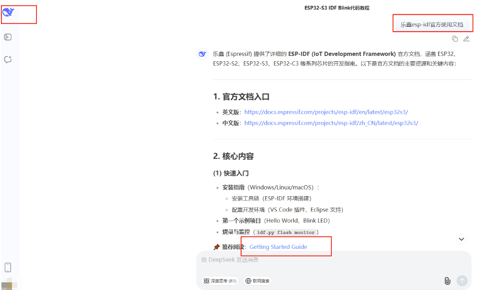The image size is (496, 290).
Task: Copy the user message icon
Action: 455,39
